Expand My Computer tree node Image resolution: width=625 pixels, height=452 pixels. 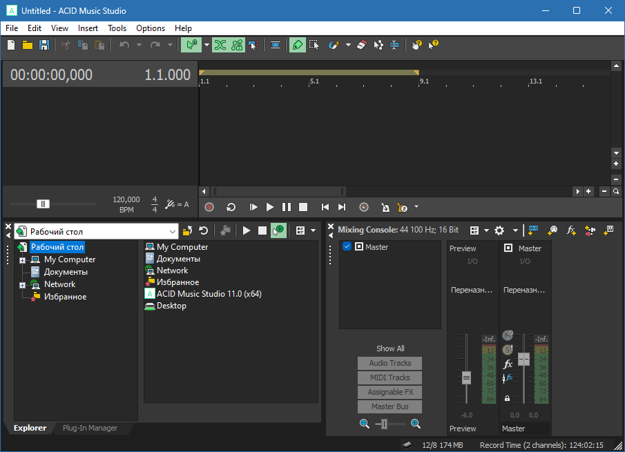click(22, 260)
